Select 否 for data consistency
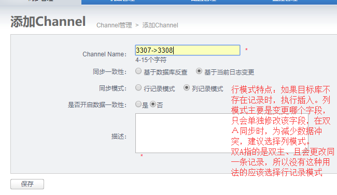The image size is (337, 195). (x=153, y=104)
